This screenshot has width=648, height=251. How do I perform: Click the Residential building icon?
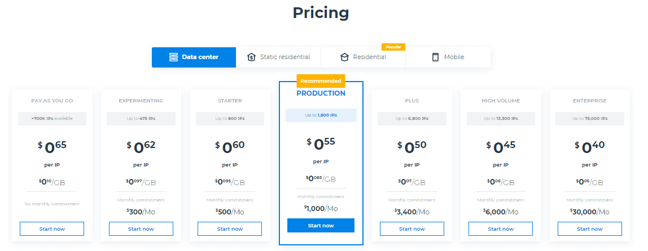tap(344, 57)
